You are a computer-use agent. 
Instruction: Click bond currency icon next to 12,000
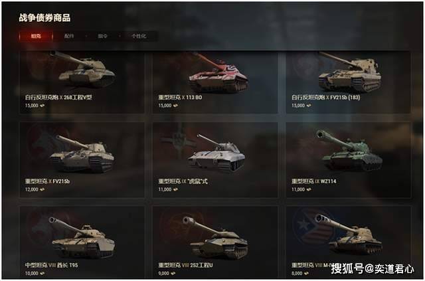pos(42,189)
